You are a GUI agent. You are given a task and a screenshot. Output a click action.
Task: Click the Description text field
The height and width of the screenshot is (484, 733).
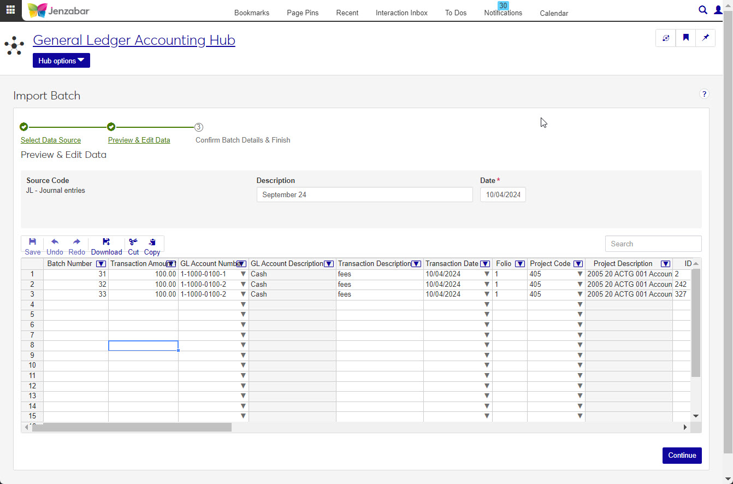click(x=364, y=195)
